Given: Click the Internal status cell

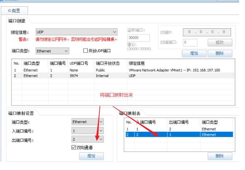Looking at the screenshot, I should pyautogui.click(x=102, y=76).
